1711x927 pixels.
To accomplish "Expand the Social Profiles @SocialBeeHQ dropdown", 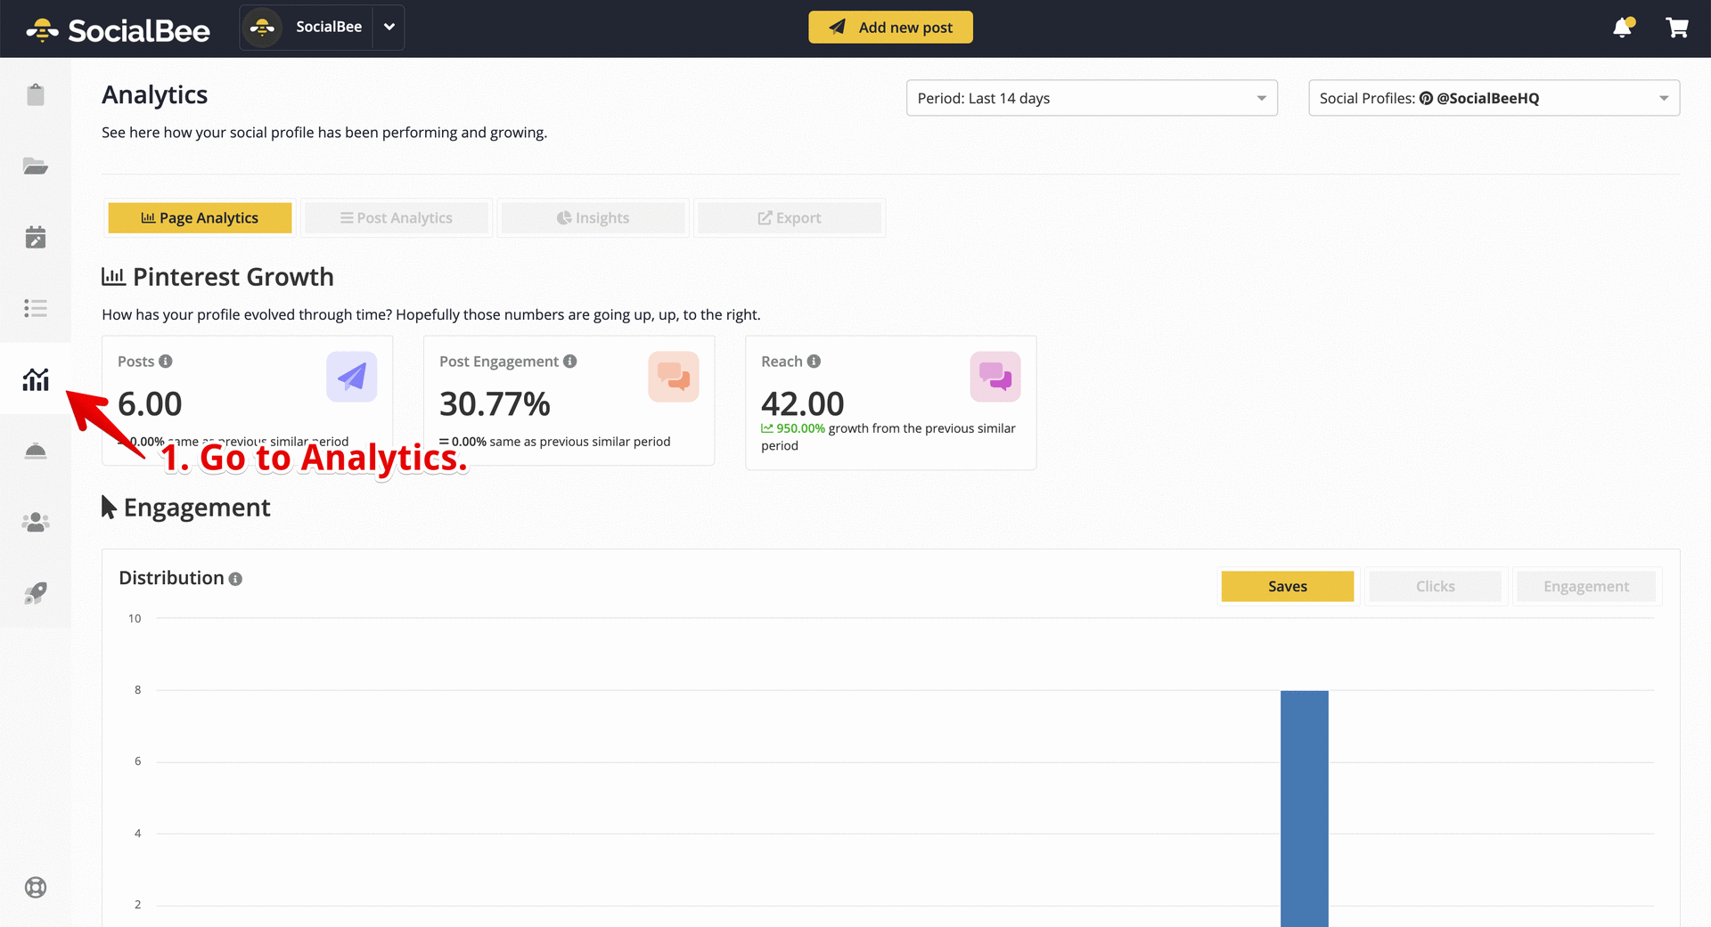I will pos(1494,98).
